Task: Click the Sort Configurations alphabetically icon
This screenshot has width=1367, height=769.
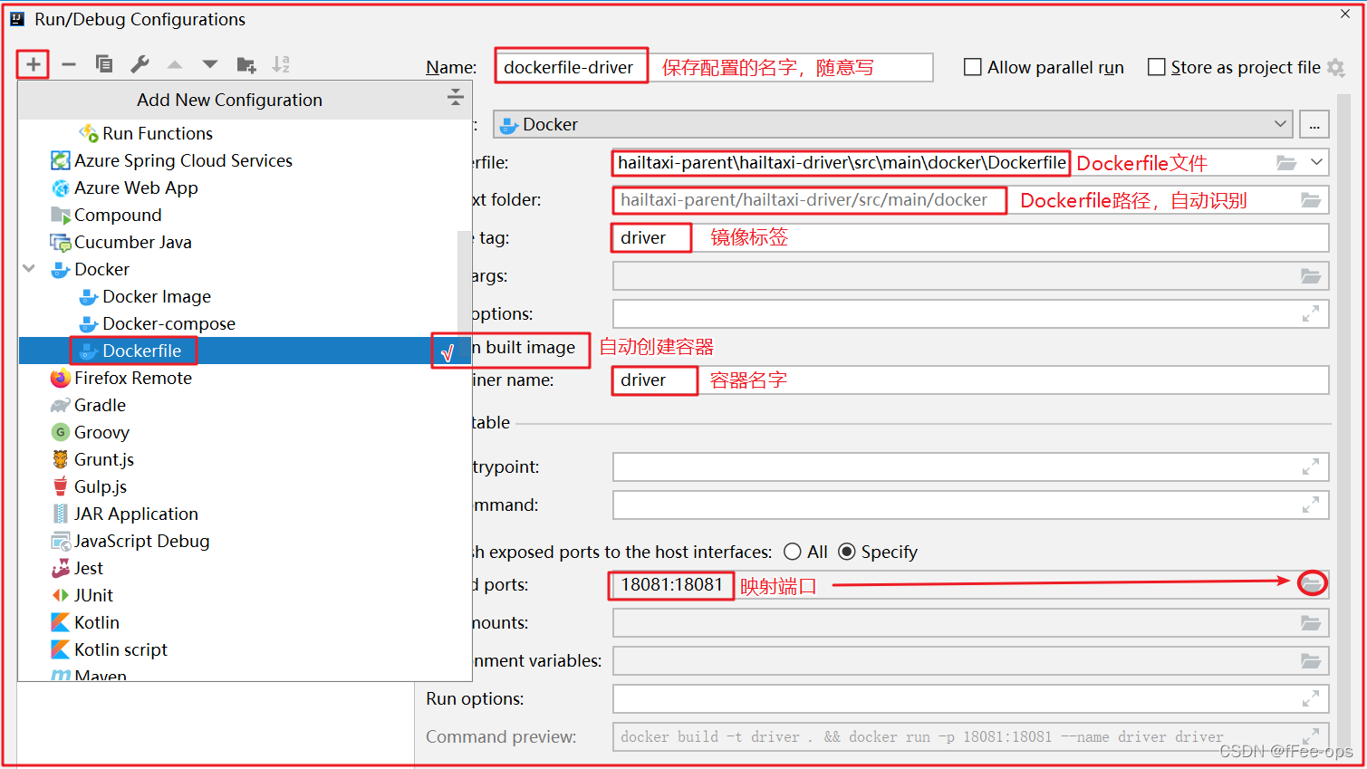Action: [x=281, y=64]
